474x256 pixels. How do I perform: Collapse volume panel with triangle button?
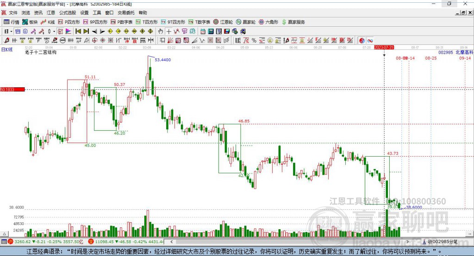[4, 234]
